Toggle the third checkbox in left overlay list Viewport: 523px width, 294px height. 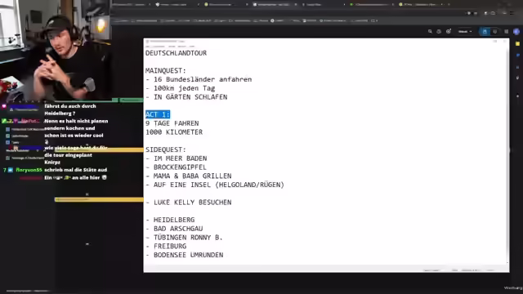pyautogui.click(x=7, y=142)
